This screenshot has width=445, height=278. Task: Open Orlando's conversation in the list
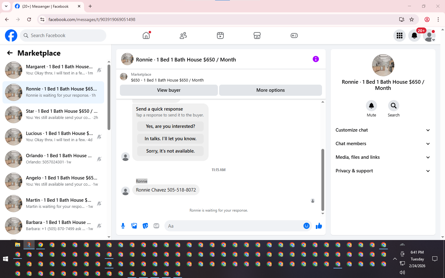pyautogui.click(x=53, y=159)
